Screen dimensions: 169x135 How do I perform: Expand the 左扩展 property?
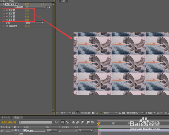[4, 14]
